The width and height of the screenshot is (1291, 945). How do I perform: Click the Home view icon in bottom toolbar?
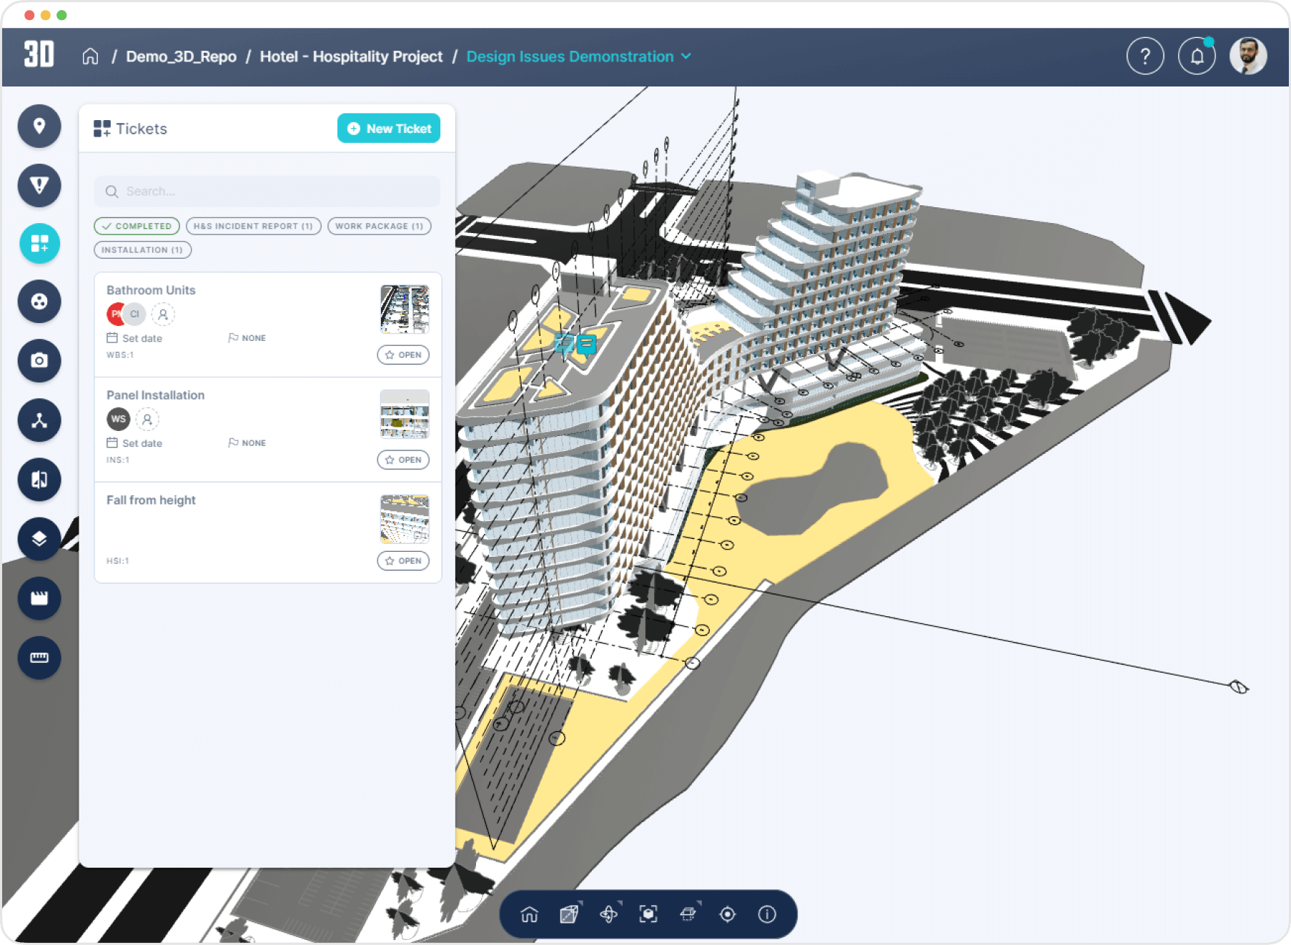[528, 914]
